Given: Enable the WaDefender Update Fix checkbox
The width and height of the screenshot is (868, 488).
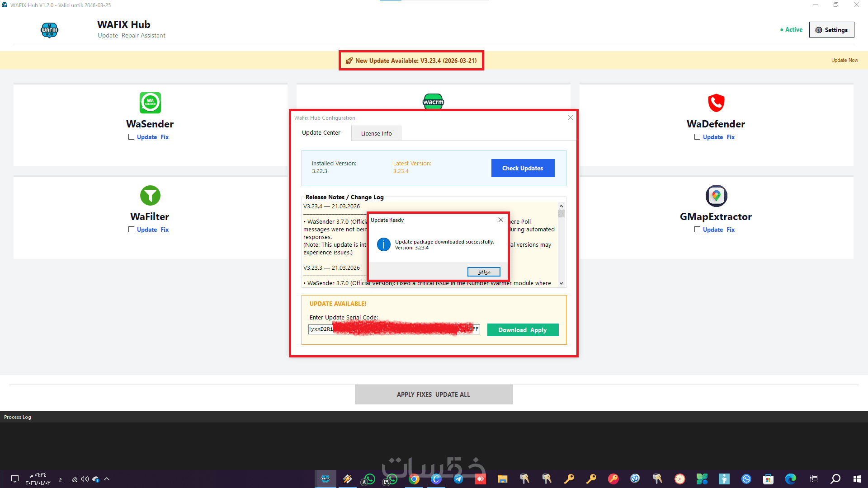Looking at the screenshot, I should tap(697, 137).
